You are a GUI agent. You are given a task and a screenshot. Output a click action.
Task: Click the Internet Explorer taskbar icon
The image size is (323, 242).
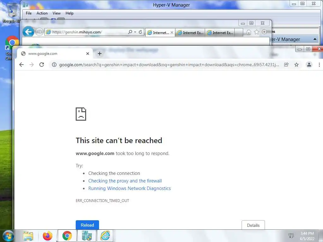pos(105,236)
